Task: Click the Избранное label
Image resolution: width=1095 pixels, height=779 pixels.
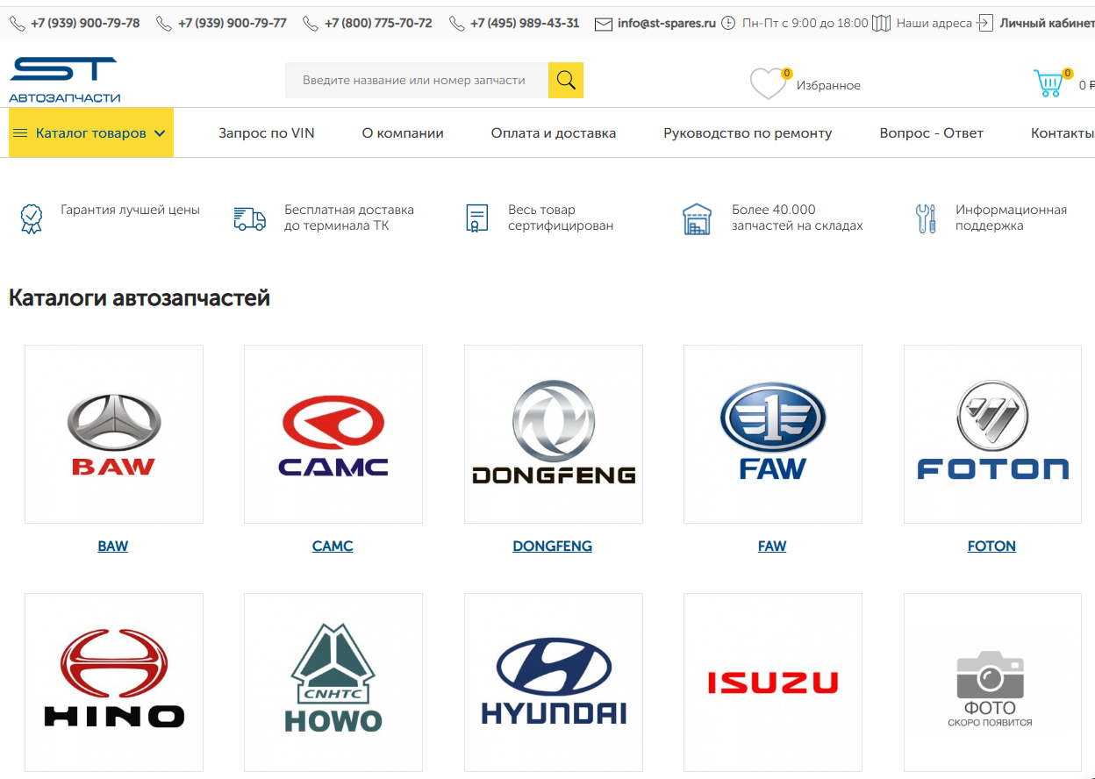Action: 828,86
